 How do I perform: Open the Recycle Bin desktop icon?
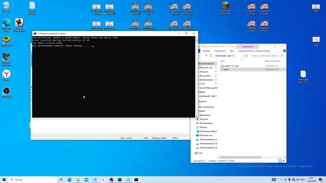7,7
